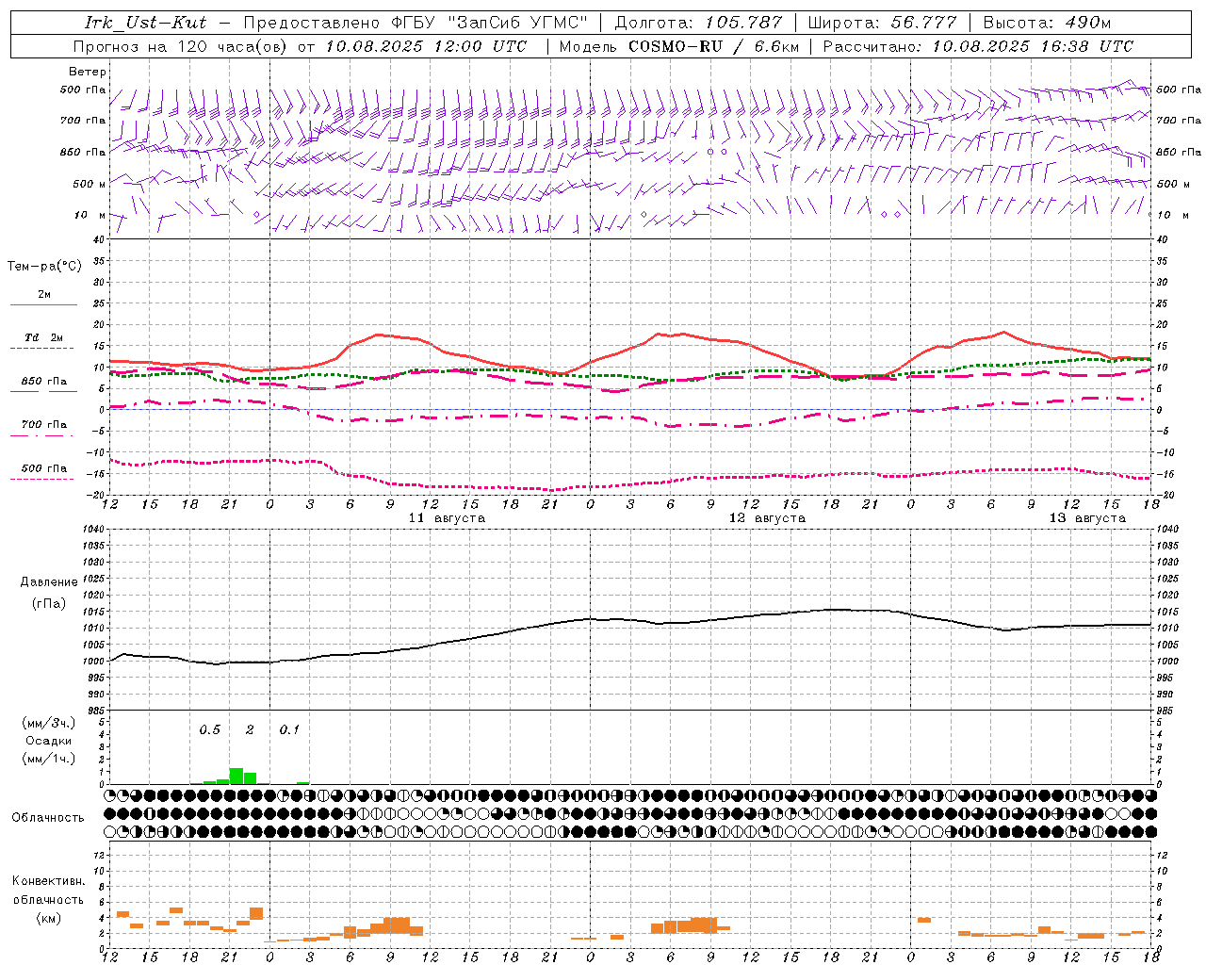Click the Ветер section label
The height and width of the screenshot is (965, 1206).
(x=88, y=72)
